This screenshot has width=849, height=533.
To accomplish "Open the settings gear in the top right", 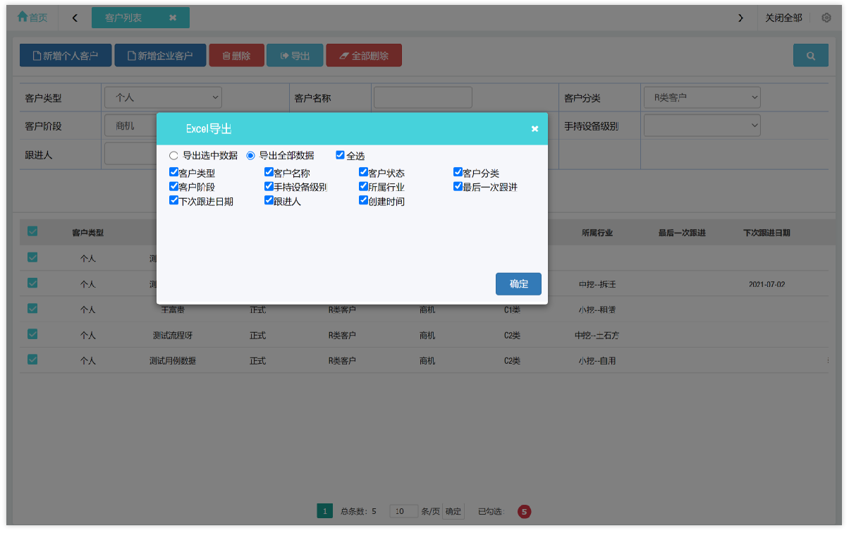I will coord(826,17).
